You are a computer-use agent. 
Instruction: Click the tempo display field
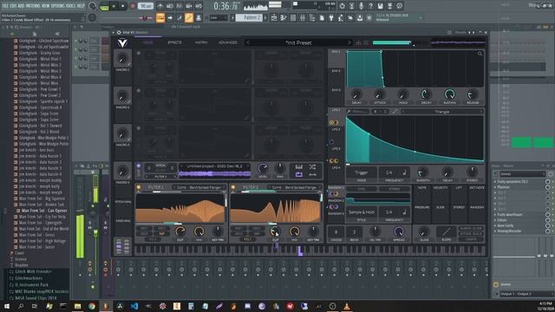click(x=146, y=6)
